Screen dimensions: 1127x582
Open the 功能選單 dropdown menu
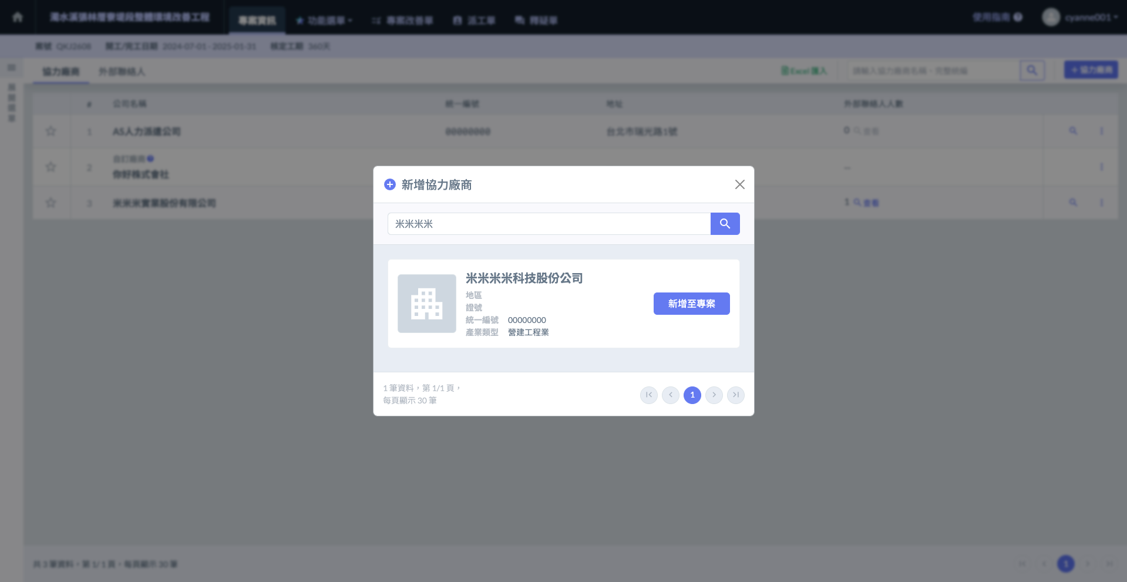[x=324, y=21]
